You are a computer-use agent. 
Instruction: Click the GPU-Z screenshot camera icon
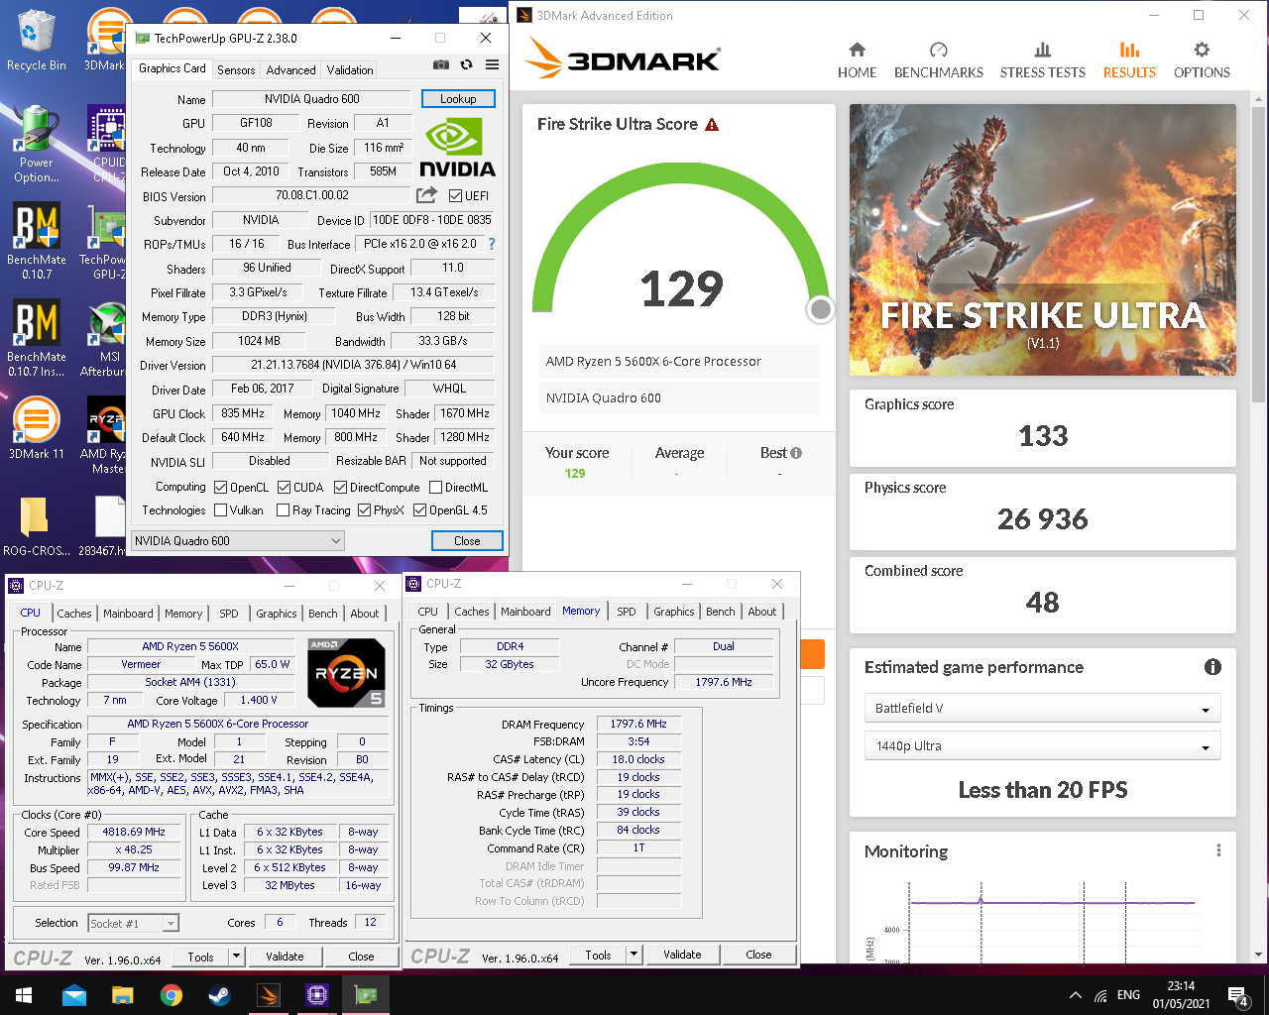[x=441, y=65]
